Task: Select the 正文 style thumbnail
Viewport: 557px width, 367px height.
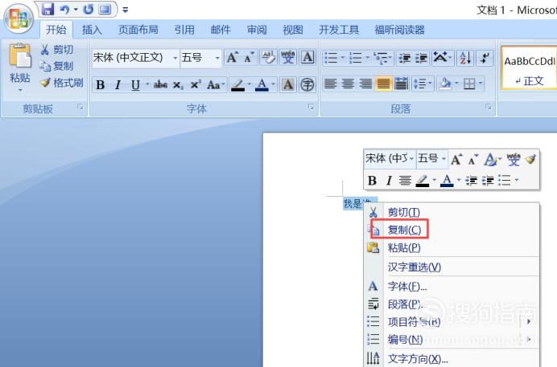Action: [529, 68]
